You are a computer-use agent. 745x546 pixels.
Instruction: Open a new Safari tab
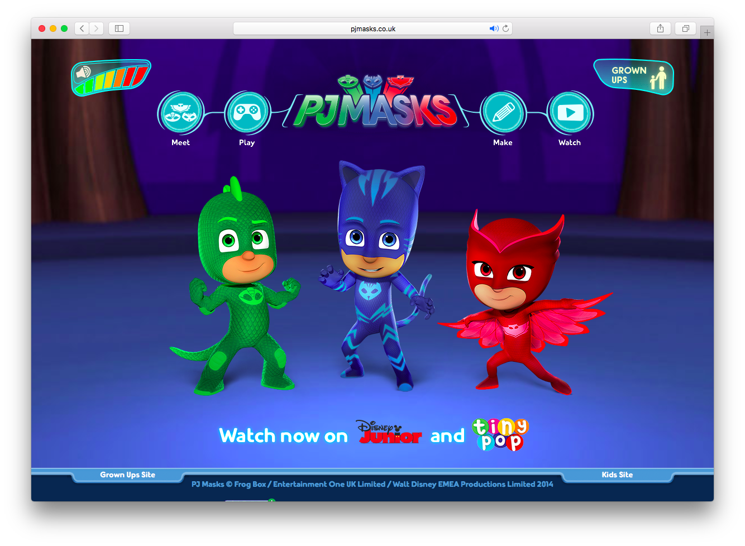coord(707,33)
